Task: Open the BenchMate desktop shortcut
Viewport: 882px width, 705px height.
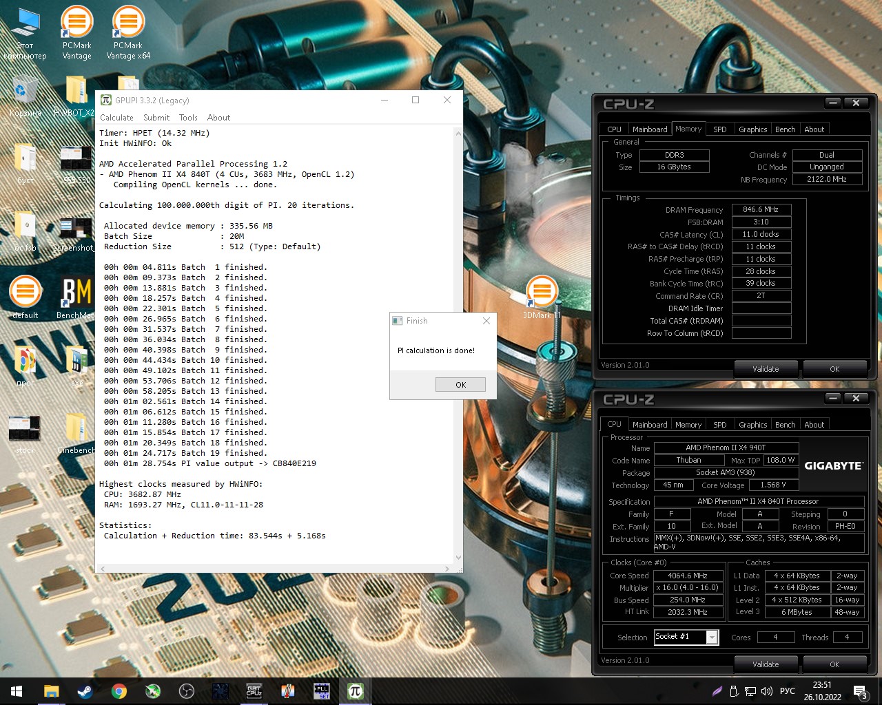Action: pyautogui.click(x=76, y=297)
